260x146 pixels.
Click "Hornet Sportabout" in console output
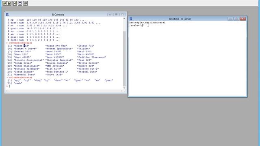pos(59,49)
